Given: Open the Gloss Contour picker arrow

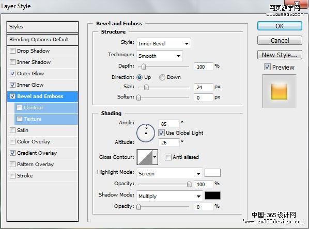Looking at the screenshot, I should (155, 157).
